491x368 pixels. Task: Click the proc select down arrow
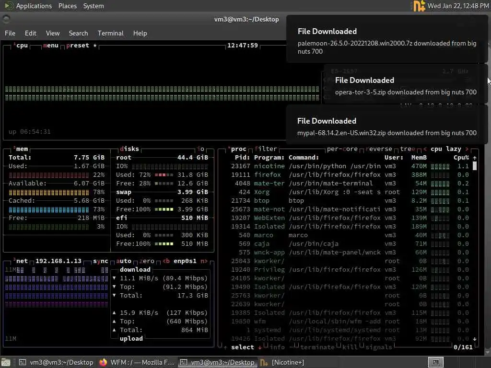pos(260,347)
